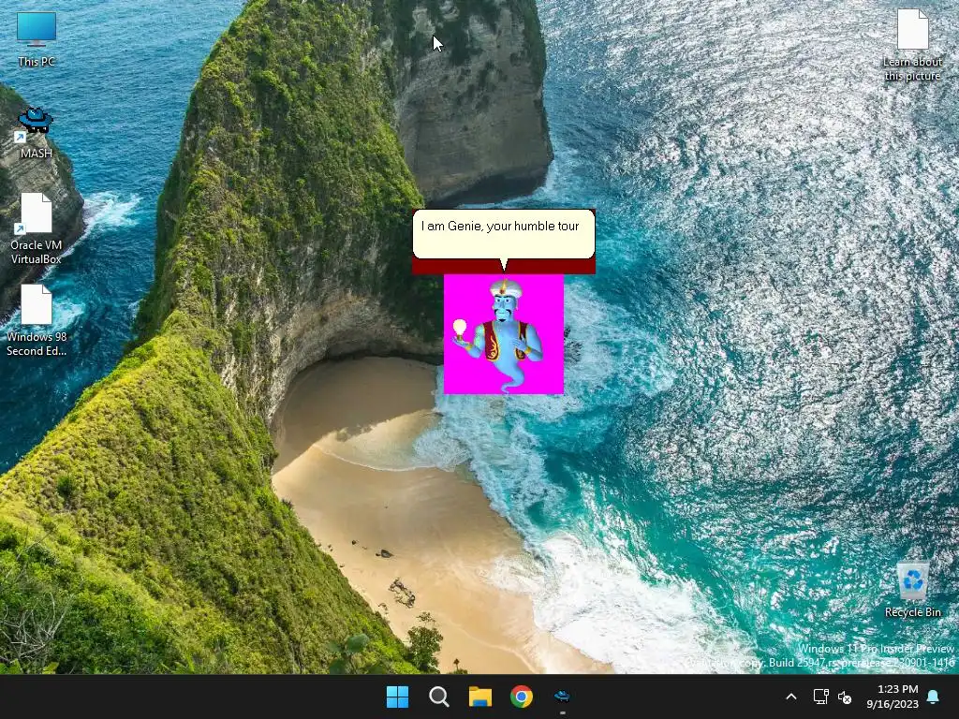Click the MASH app taskbar icon
The height and width of the screenshot is (719, 959).
[x=563, y=697]
